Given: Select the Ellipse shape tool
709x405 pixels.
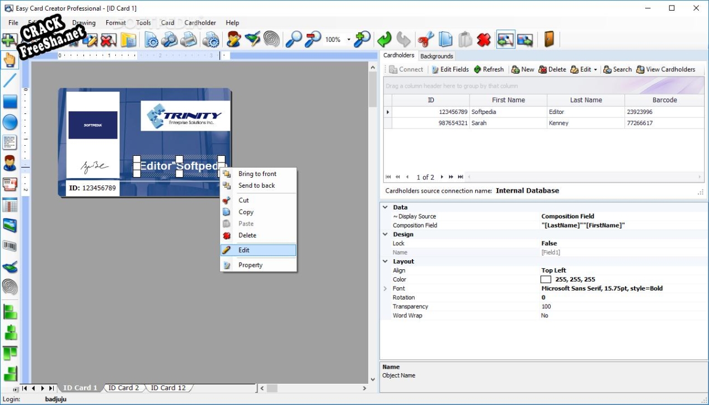Looking at the screenshot, I should point(10,122).
